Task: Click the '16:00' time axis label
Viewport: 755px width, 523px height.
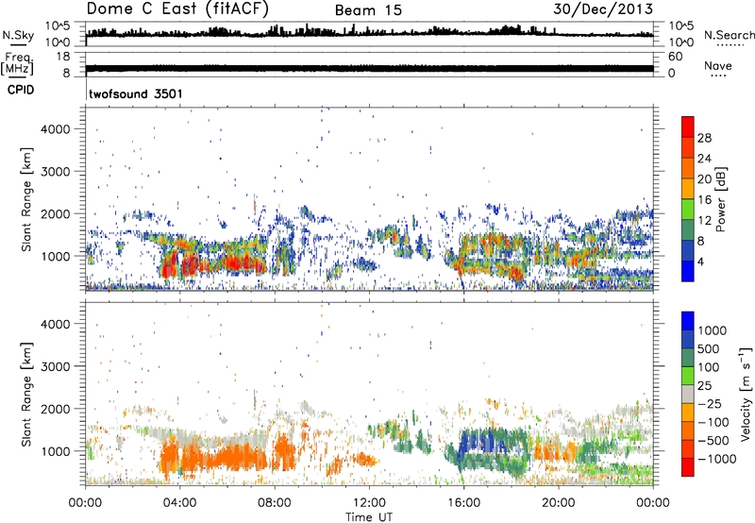Action: click(x=463, y=503)
